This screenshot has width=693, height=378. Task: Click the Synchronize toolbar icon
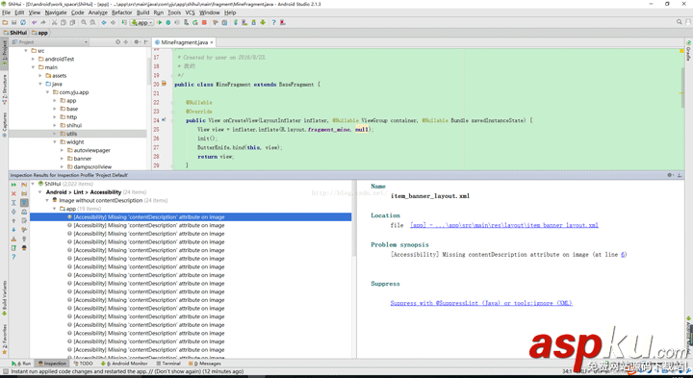23,22
